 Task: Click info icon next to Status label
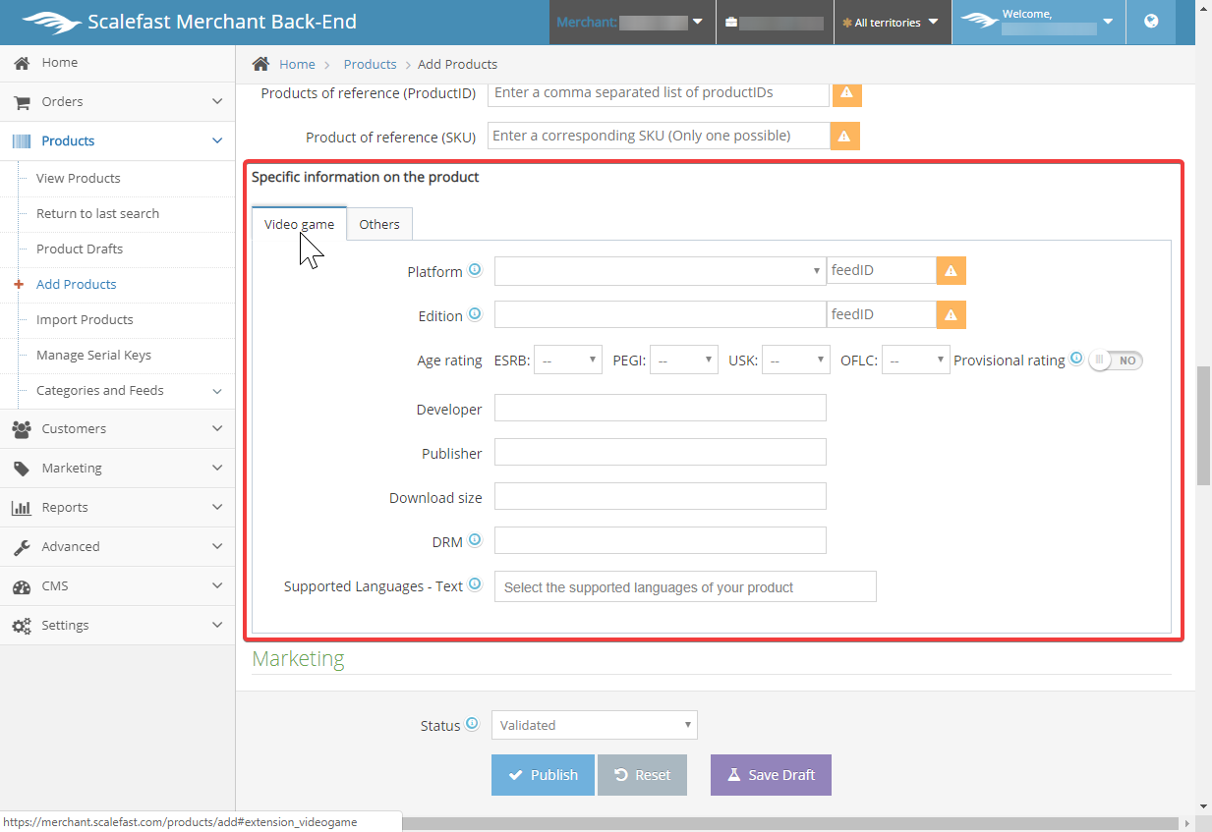coord(472,724)
